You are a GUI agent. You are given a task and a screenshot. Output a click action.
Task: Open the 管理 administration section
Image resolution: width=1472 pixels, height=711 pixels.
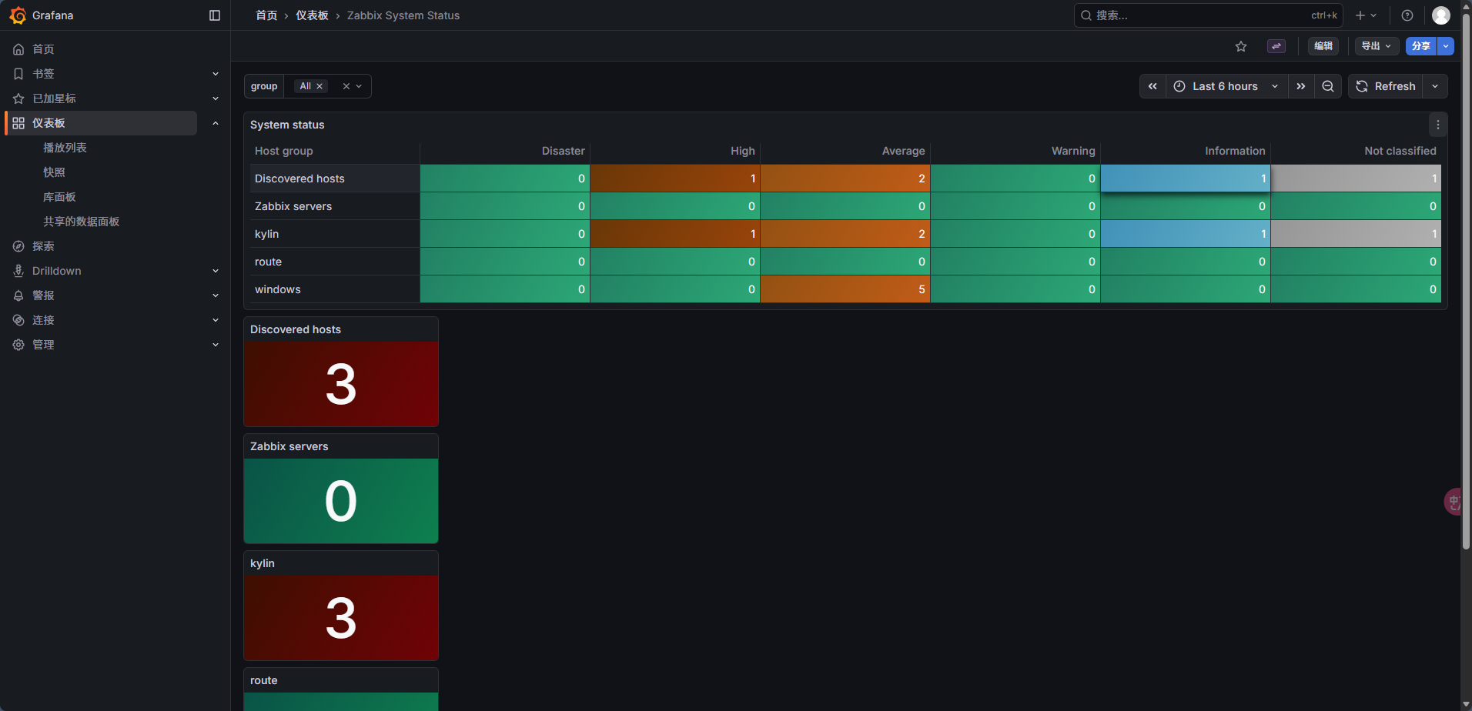43,345
